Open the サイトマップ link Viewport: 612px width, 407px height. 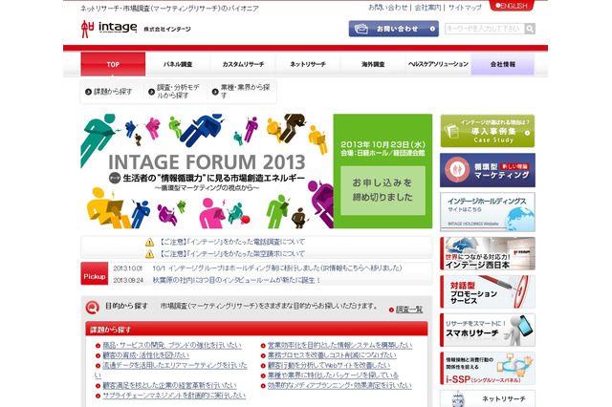(x=466, y=7)
